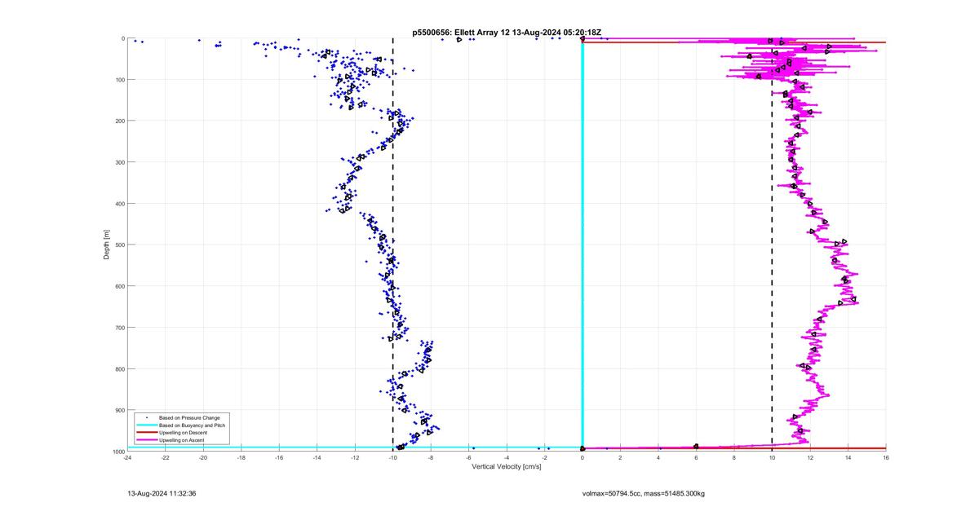Click the '-2' x-axis tick label
Screen dimensions: 979x507
point(545,457)
